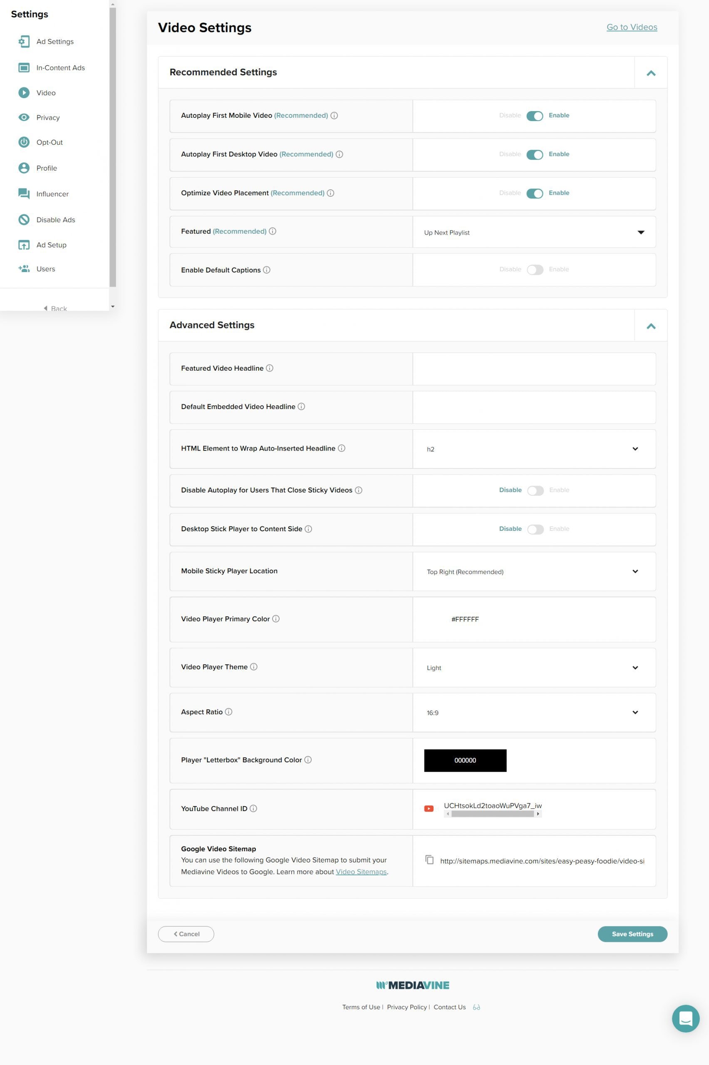The height and width of the screenshot is (1065, 709).
Task: Open info icon for Desktop Stick Player setting
Action: click(x=308, y=529)
